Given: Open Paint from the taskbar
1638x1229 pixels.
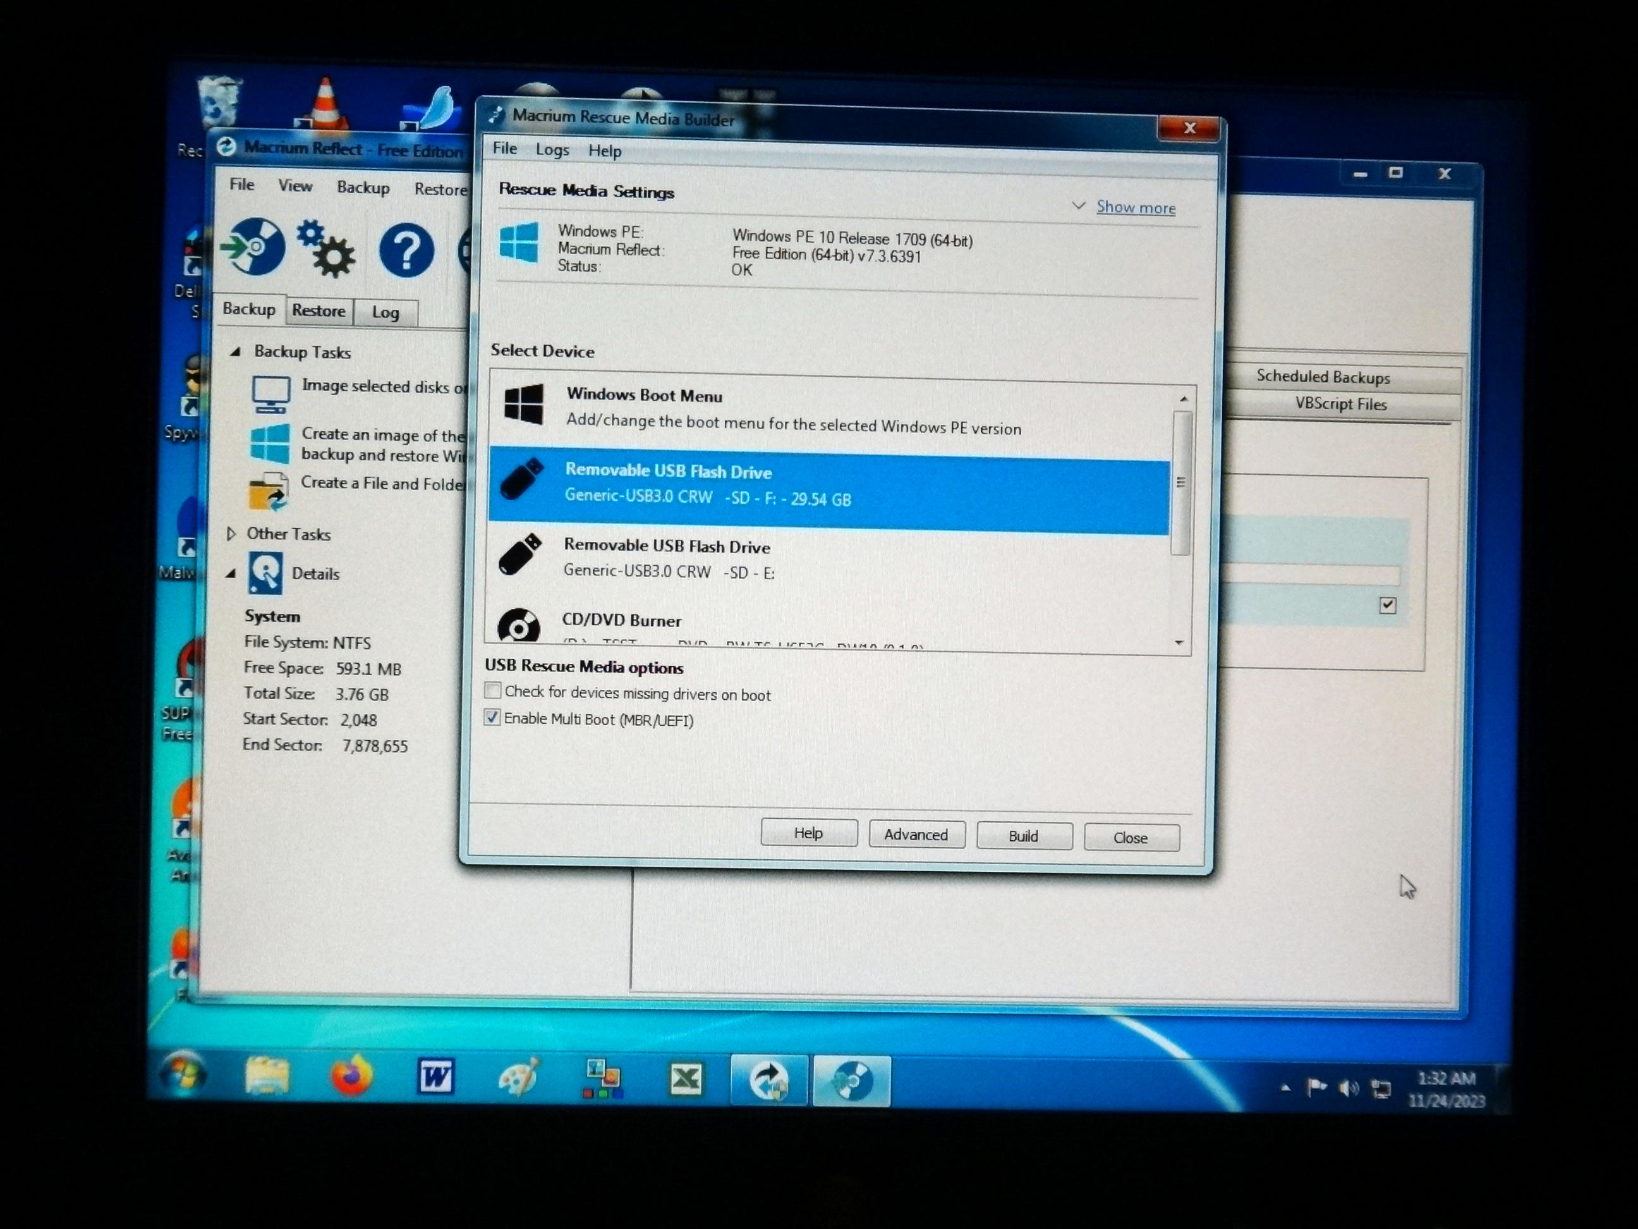Looking at the screenshot, I should click(519, 1077).
